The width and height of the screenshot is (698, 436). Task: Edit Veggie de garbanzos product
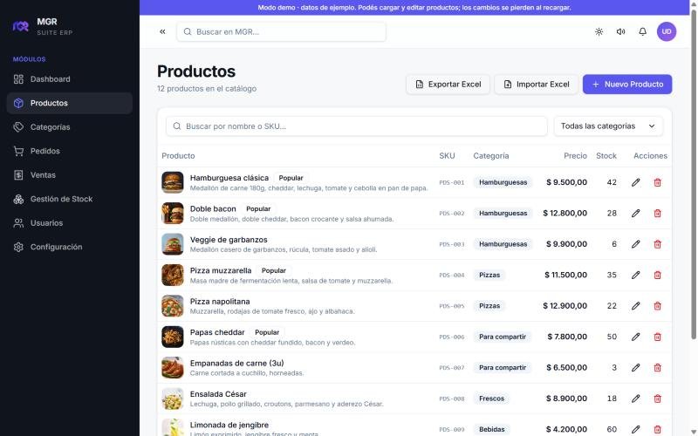pos(636,244)
